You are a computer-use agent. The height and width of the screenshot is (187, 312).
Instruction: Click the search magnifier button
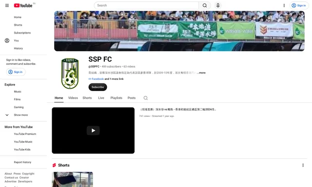205,5
